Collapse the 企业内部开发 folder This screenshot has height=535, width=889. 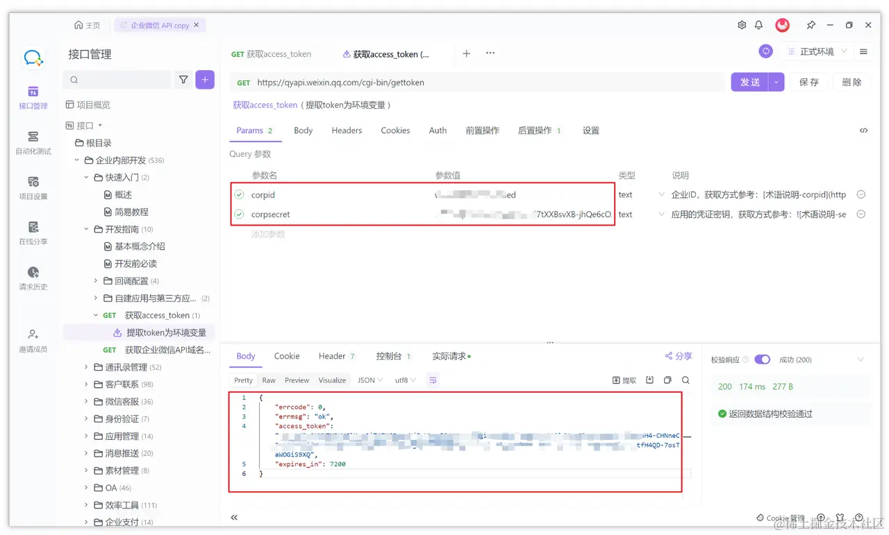[x=76, y=160]
